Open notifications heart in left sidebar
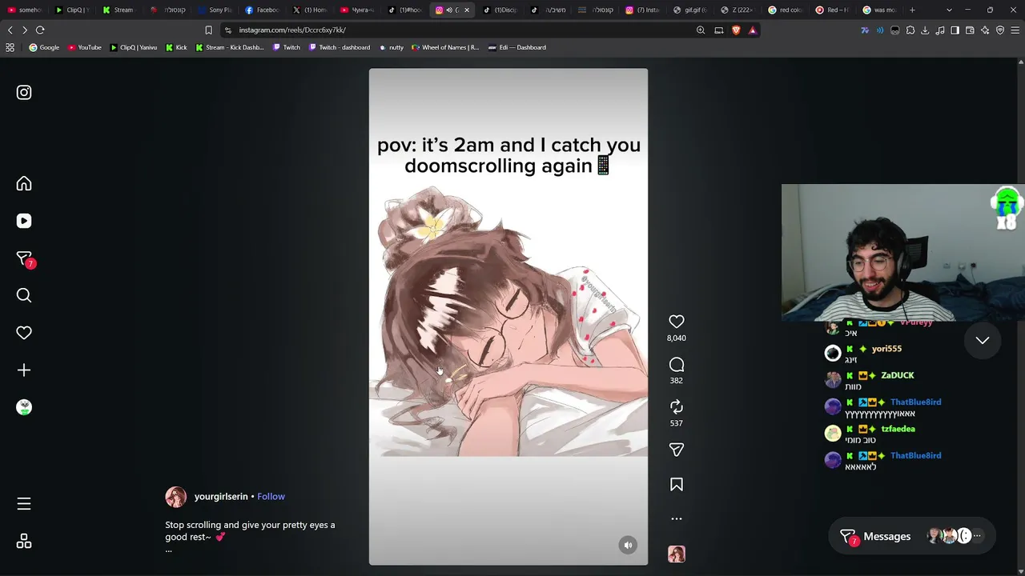The image size is (1025, 576). pos(24,333)
